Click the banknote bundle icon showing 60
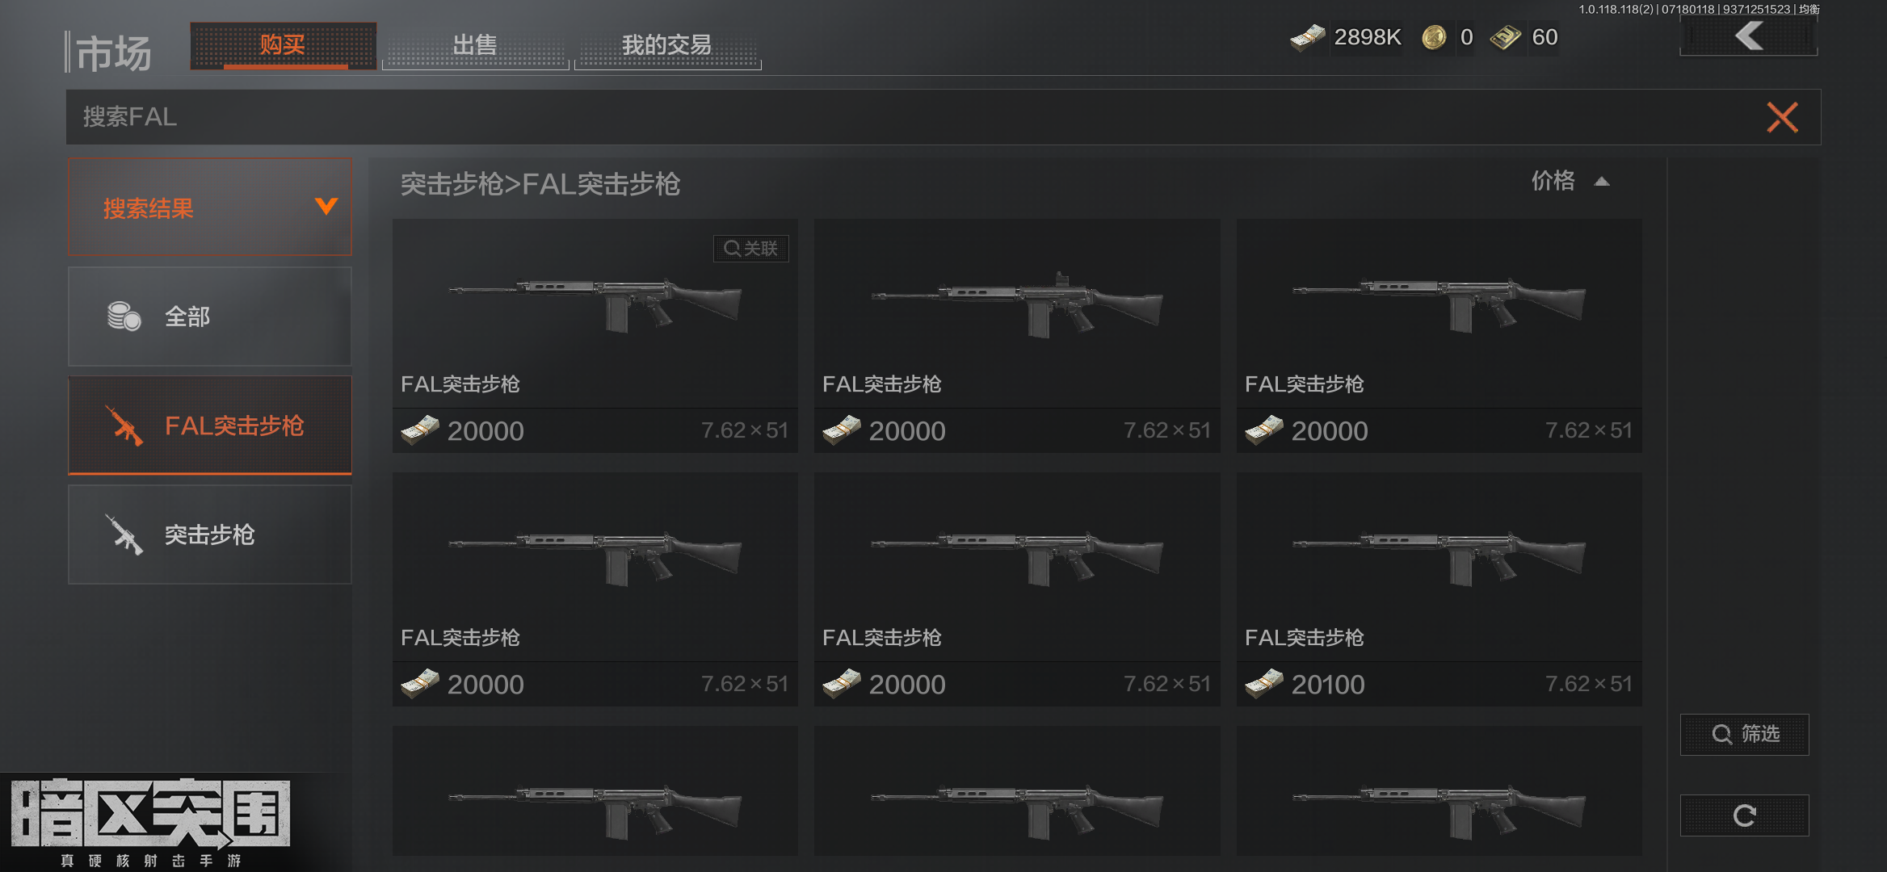The height and width of the screenshot is (872, 1887). (1505, 37)
